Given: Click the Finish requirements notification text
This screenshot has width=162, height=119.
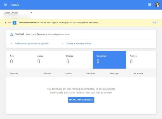Looking at the screenshot, I should 59,22.
